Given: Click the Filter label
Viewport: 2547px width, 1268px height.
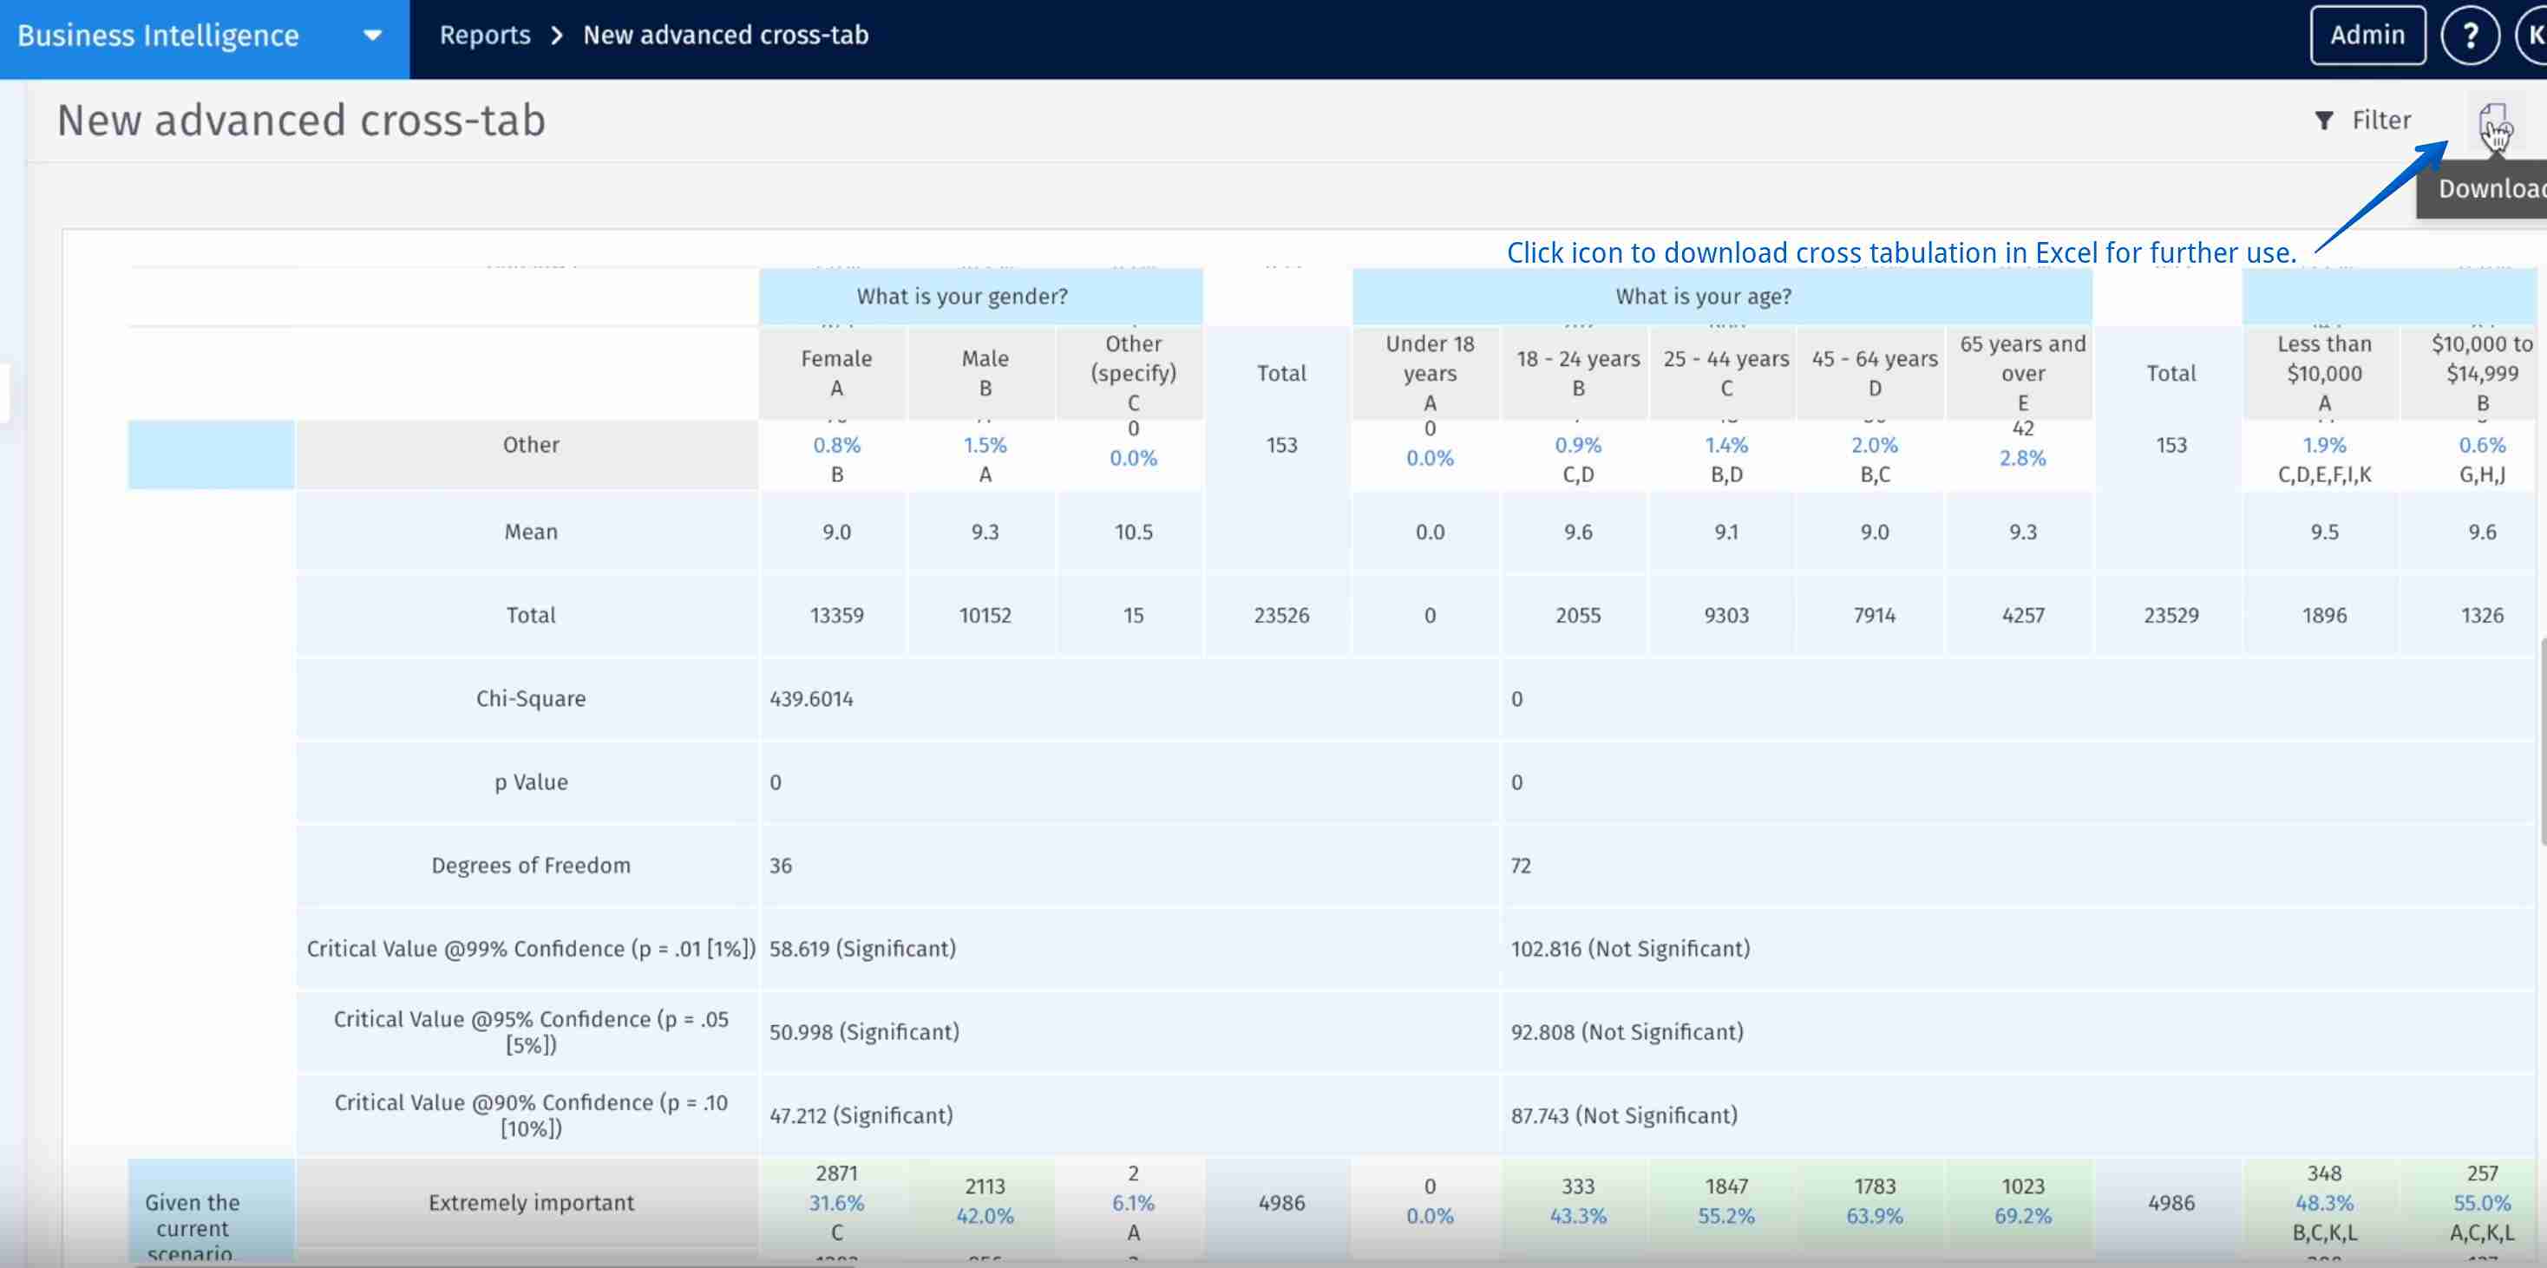Looking at the screenshot, I should tap(2380, 121).
